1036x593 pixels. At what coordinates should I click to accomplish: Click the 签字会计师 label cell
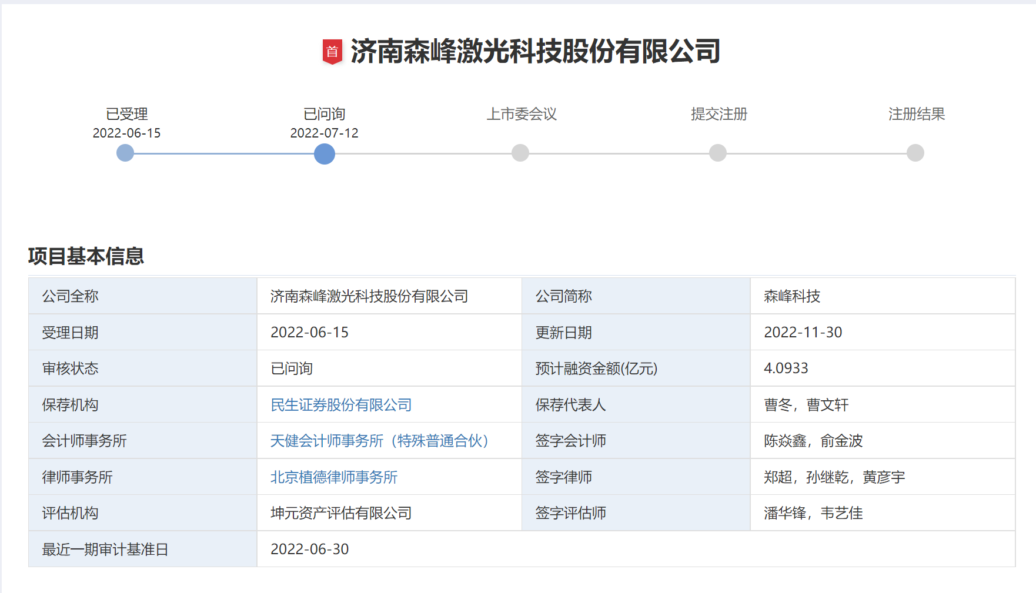(636, 441)
